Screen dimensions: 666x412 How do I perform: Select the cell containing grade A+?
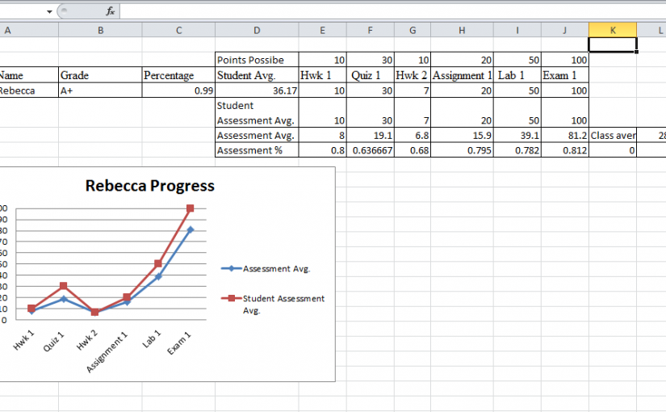(x=100, y=91)
